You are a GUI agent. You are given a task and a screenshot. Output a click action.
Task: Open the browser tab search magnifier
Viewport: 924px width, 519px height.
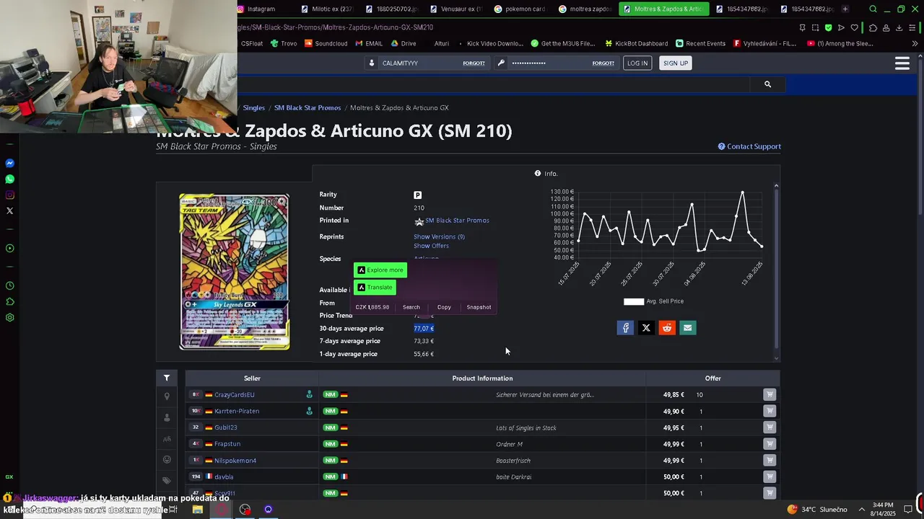tap(873, 9)
